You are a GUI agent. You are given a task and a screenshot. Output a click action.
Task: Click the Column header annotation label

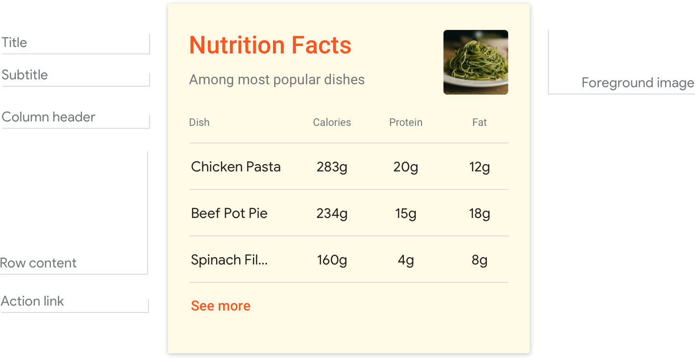[49, 117]
